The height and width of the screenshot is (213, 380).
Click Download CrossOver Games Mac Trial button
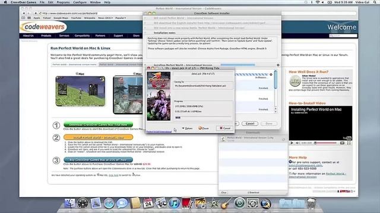tap(98, 125)
